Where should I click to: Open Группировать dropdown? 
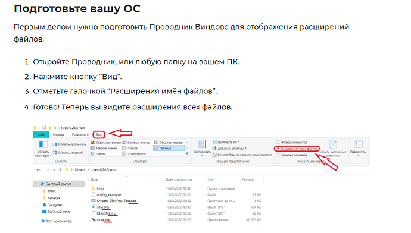pyautogui.click(x=226, y=142)
